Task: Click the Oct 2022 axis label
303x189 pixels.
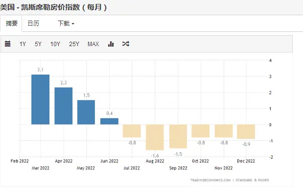Action: 200,161
